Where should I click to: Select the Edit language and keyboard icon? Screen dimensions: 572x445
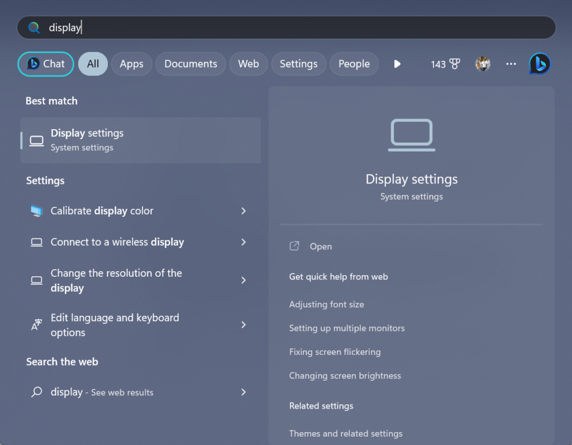point(36,325)
